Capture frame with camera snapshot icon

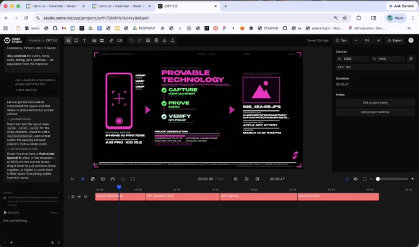click(103, 179)
